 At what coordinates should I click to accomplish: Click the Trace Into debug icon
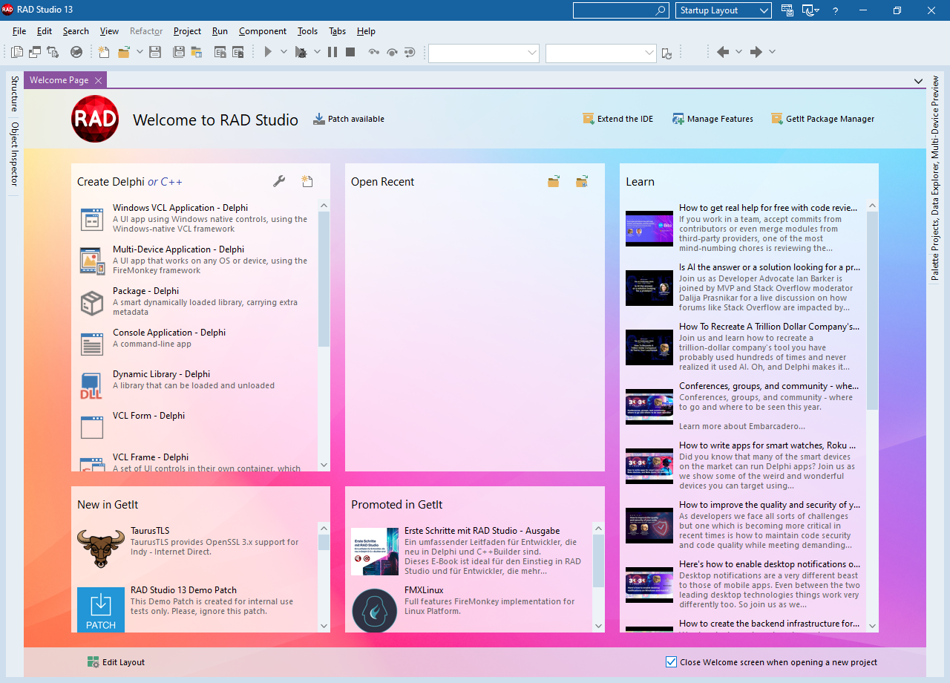point(374,52)
